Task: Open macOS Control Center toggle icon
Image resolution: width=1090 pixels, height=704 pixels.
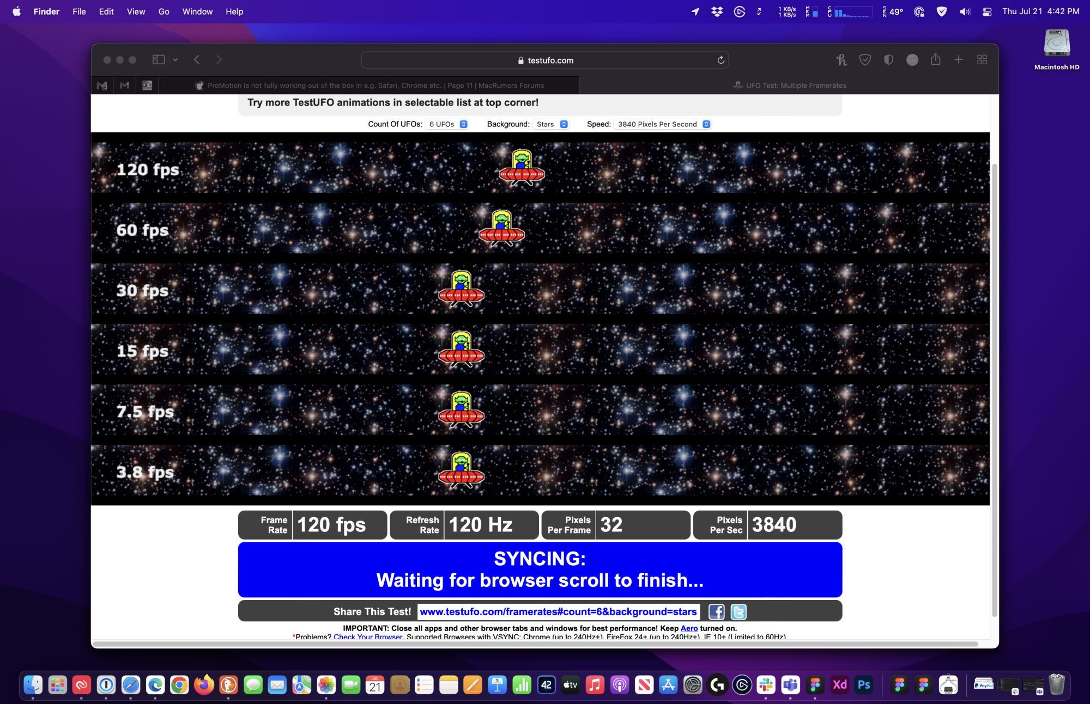Action: [x=986, y=11]
